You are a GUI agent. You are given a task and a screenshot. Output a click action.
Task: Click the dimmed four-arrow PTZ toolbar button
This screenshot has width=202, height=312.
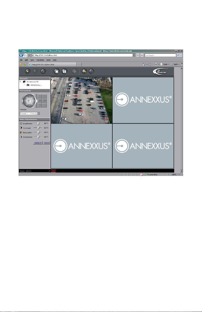(x=75, y=72)
